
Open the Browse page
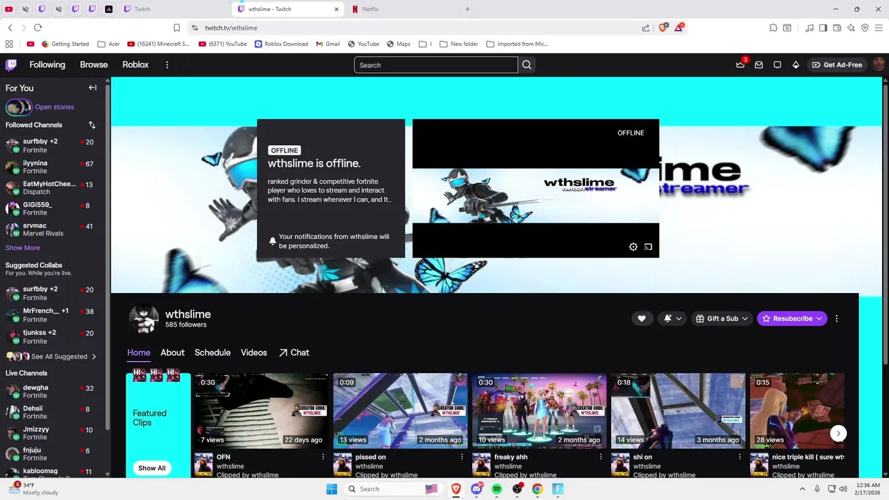pyautogui.click(x=94, y=65)
